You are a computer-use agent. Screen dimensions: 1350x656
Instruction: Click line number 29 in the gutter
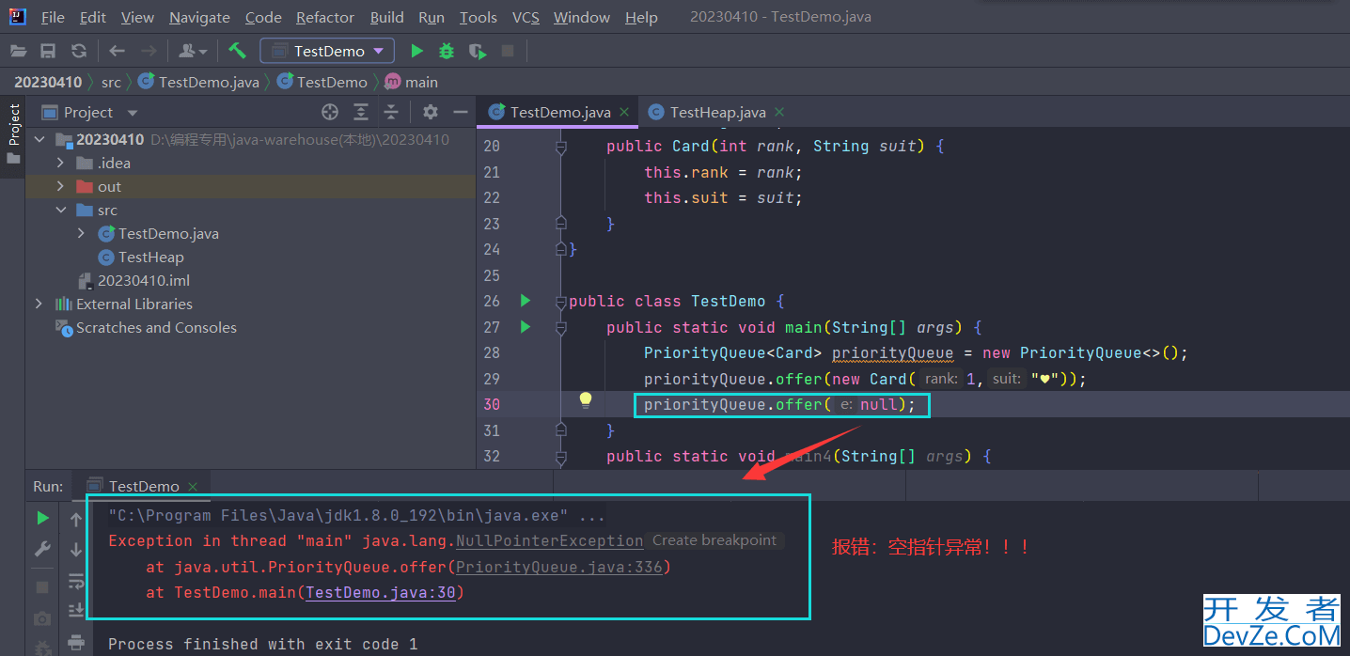[x=492, y=379]
